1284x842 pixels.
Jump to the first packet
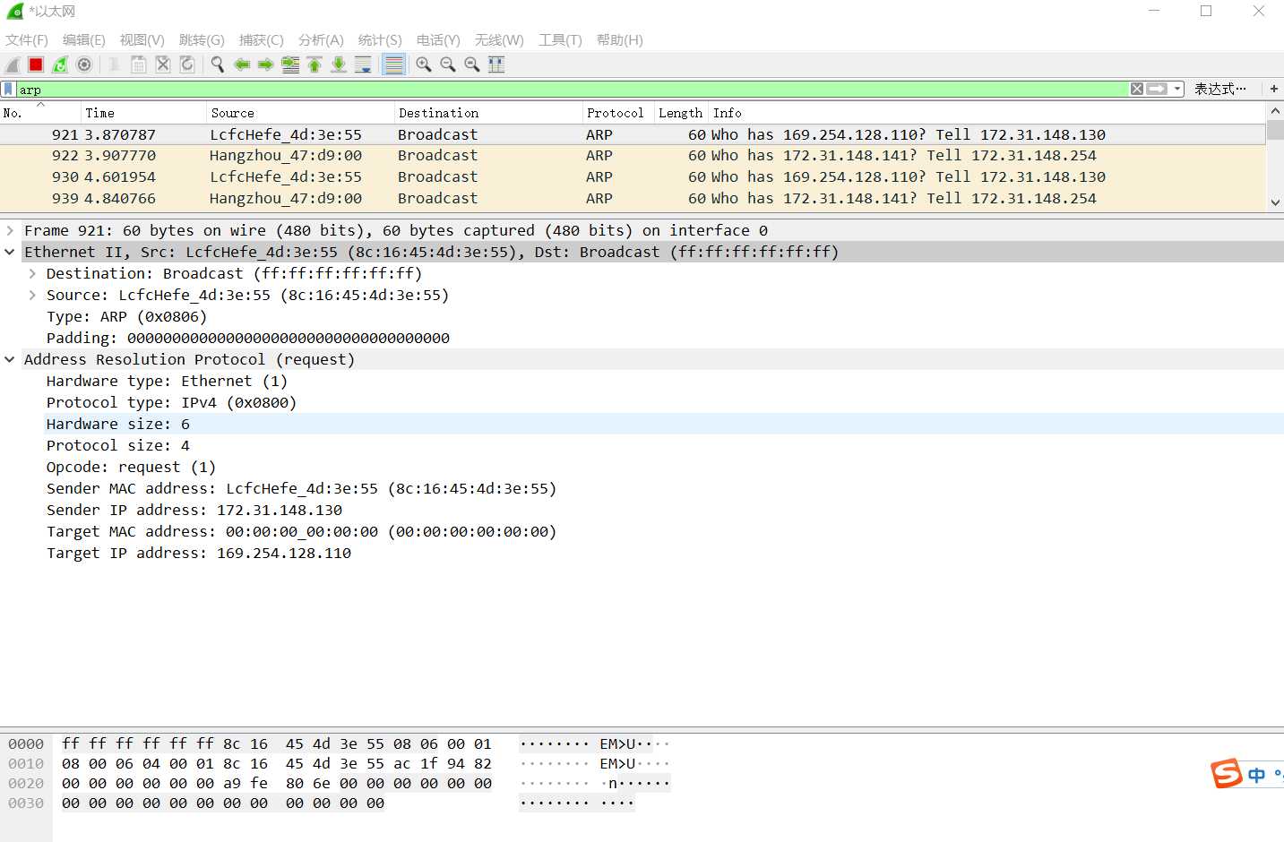click(x=315, y=64)
